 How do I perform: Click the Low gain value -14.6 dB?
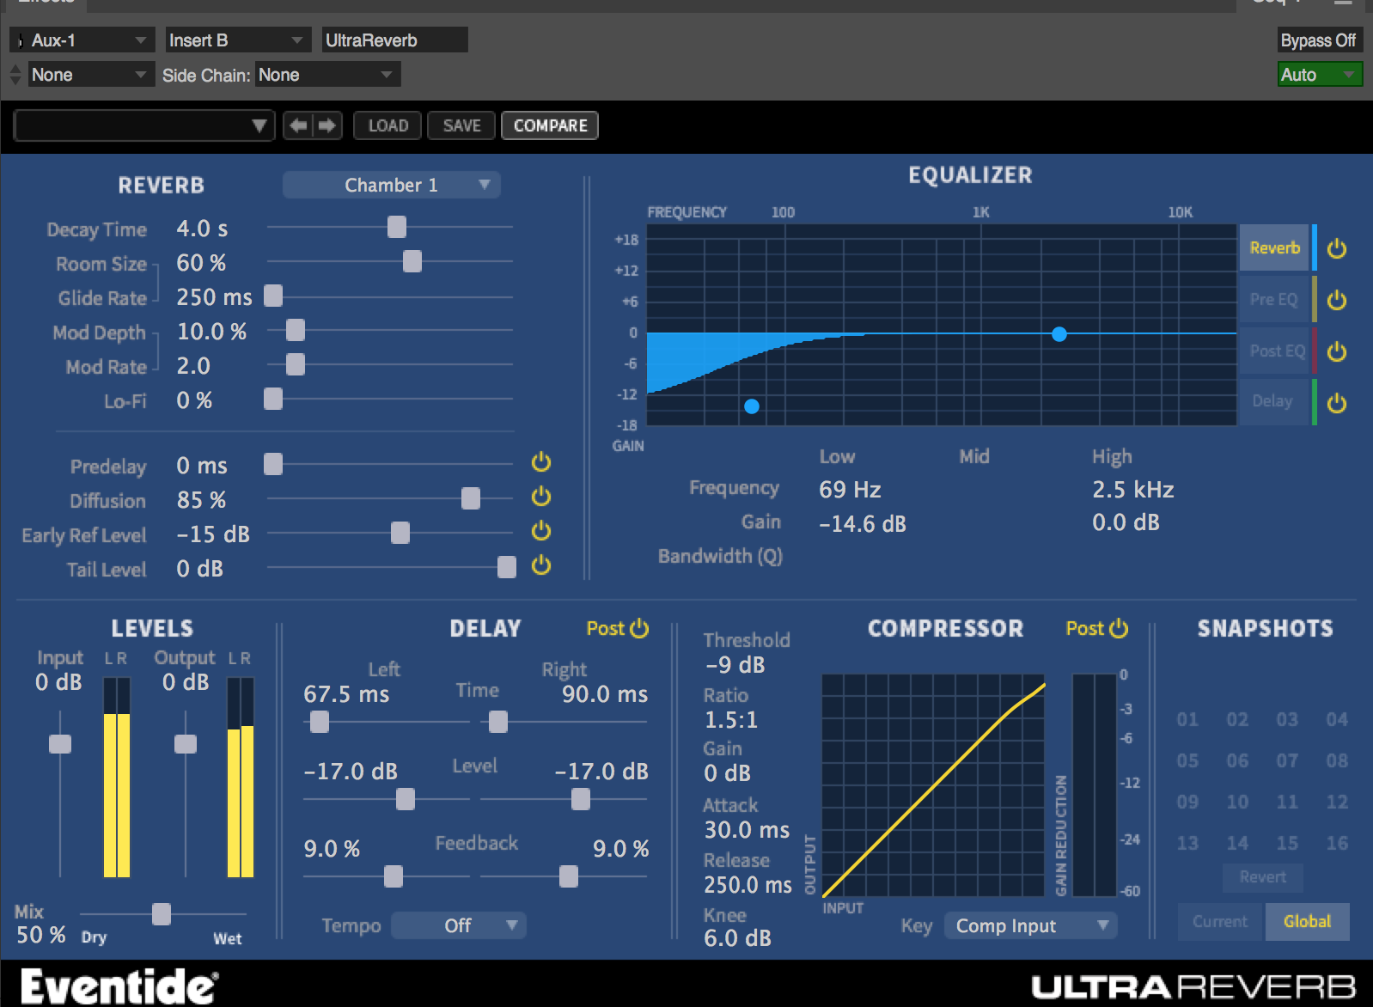tap(863, 524)
